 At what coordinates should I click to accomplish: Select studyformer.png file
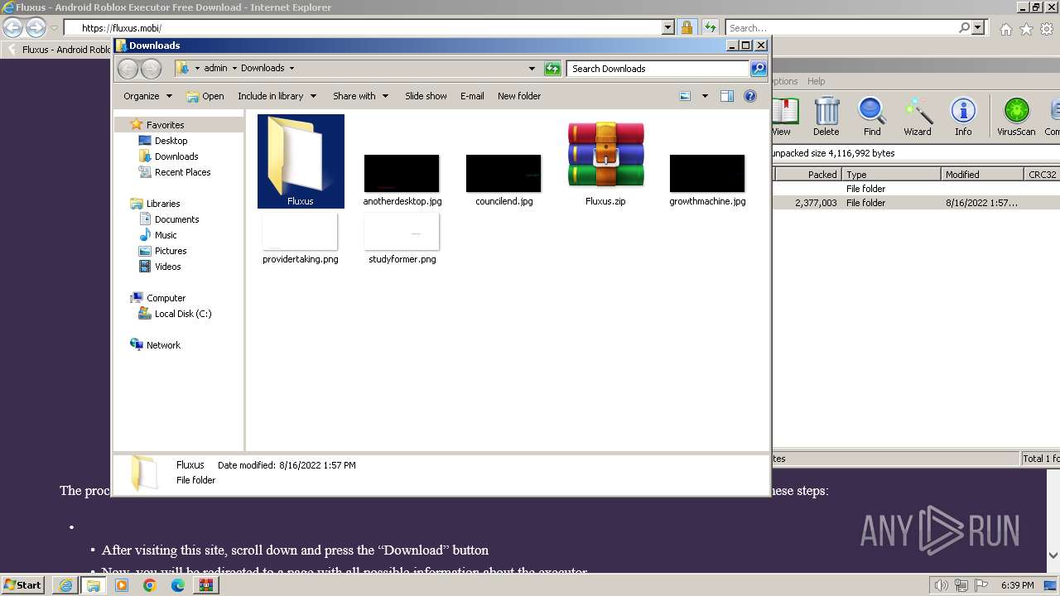click(402, 238)
